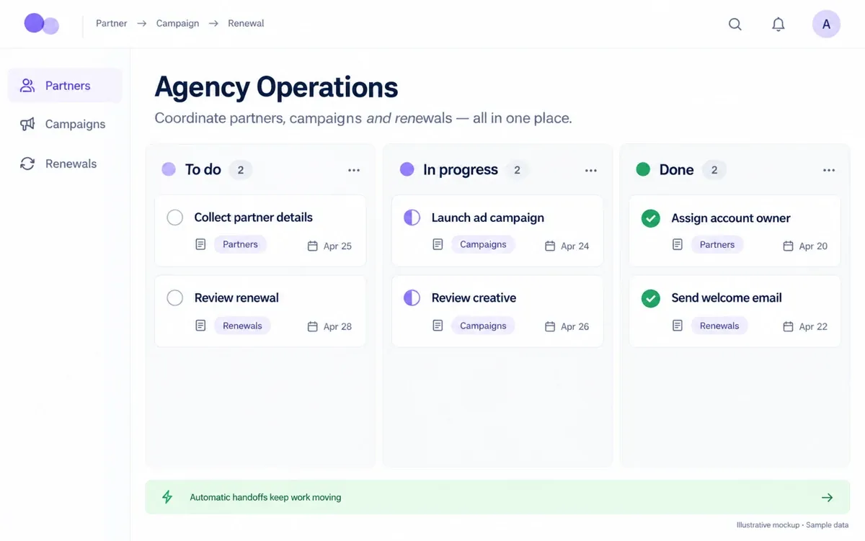Open the Assign account owner card title

click(x=730, y=218)
